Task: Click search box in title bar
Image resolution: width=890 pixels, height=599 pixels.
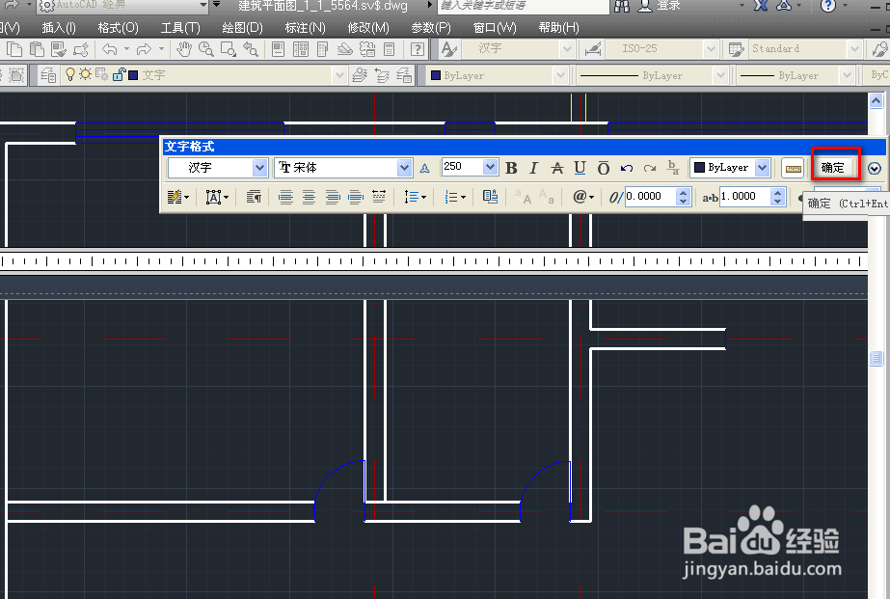Action: (523, 6)
